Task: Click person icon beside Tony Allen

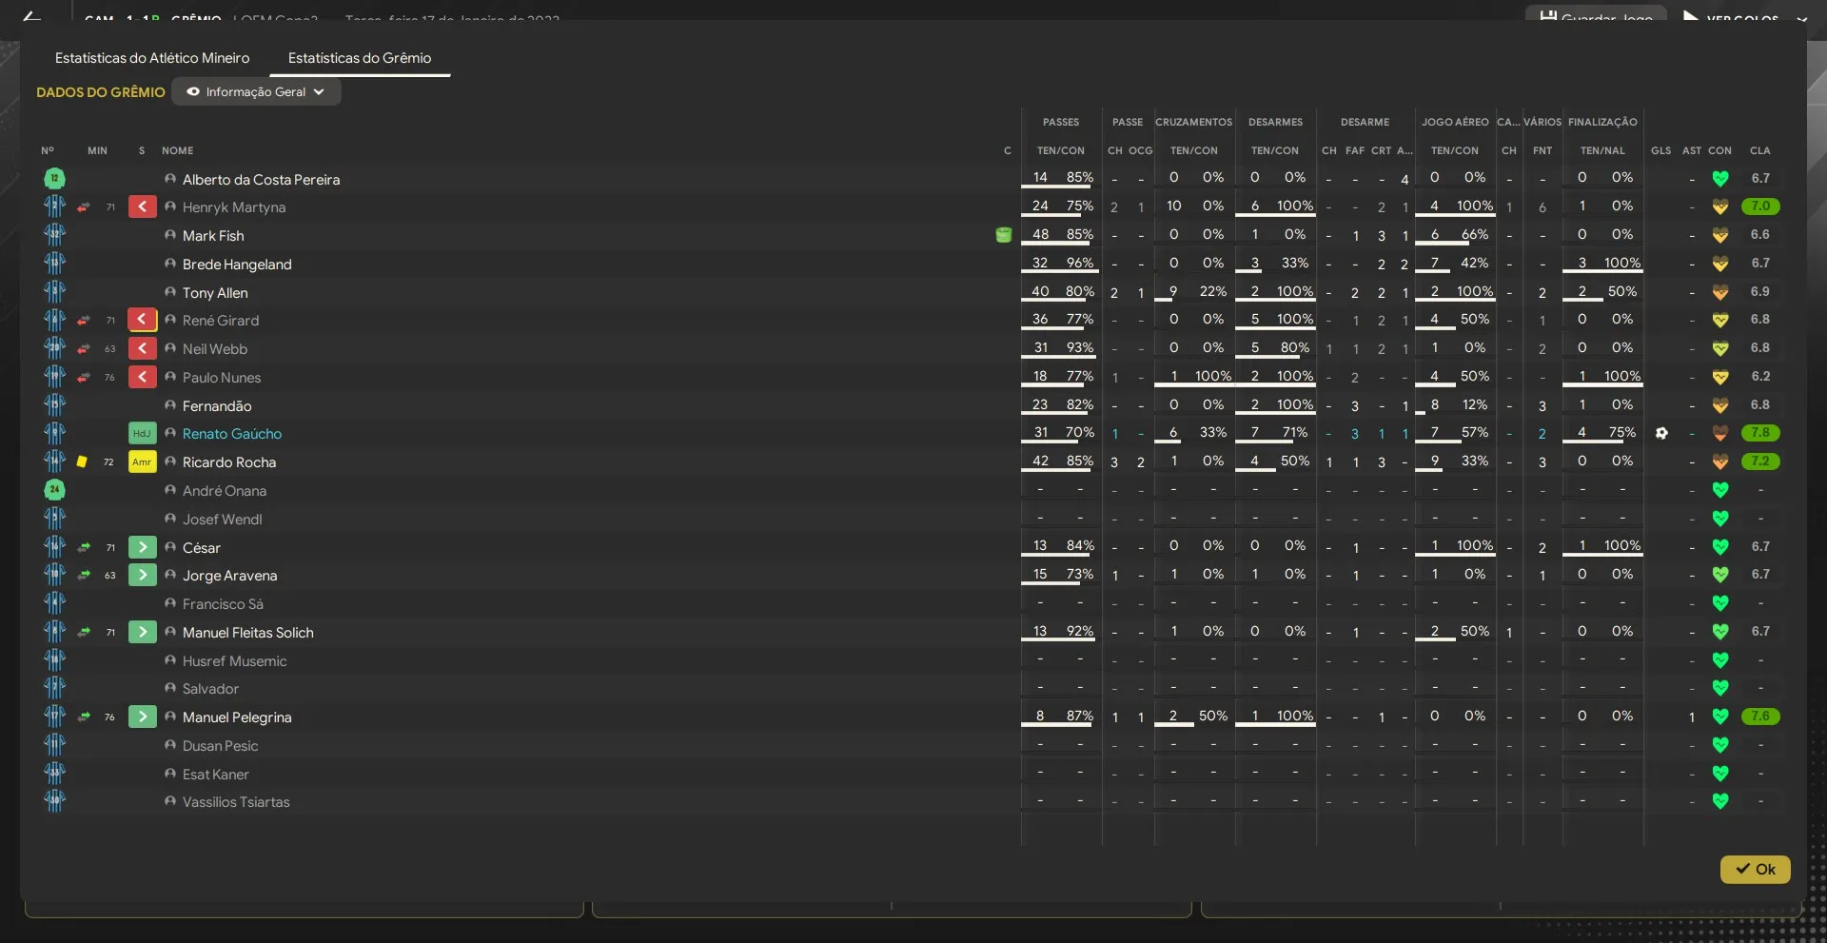Action: click(170, 292)
